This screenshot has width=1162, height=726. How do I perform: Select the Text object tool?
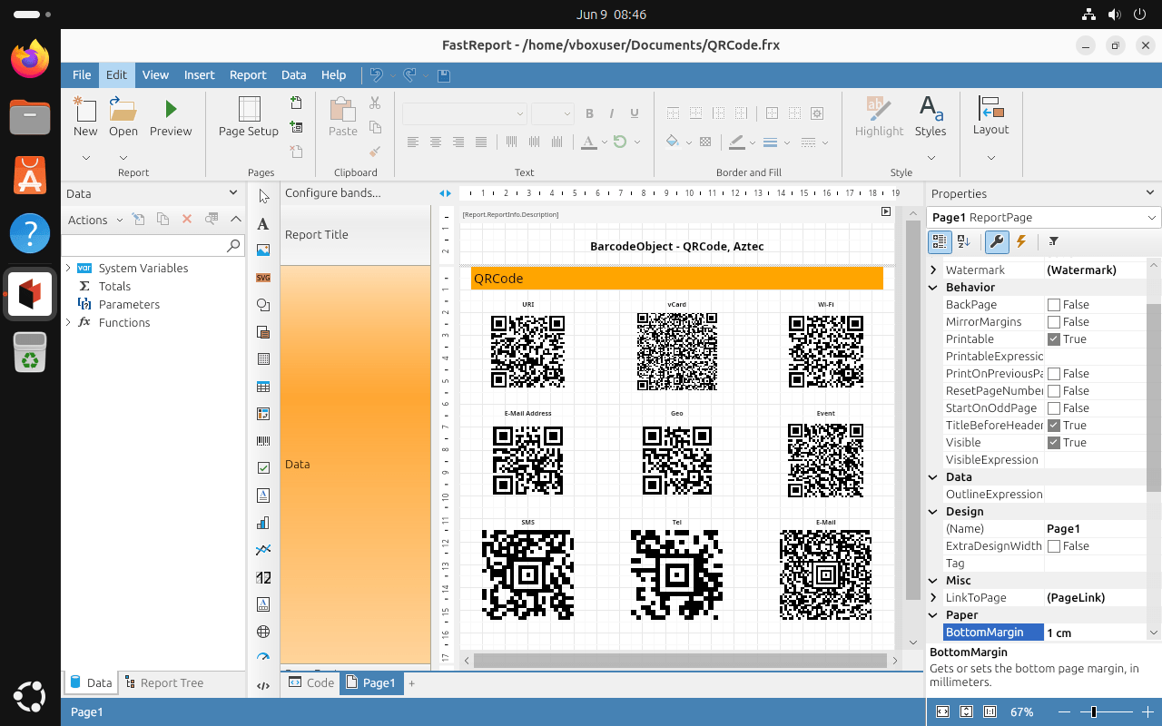click(x=264, y=223)
